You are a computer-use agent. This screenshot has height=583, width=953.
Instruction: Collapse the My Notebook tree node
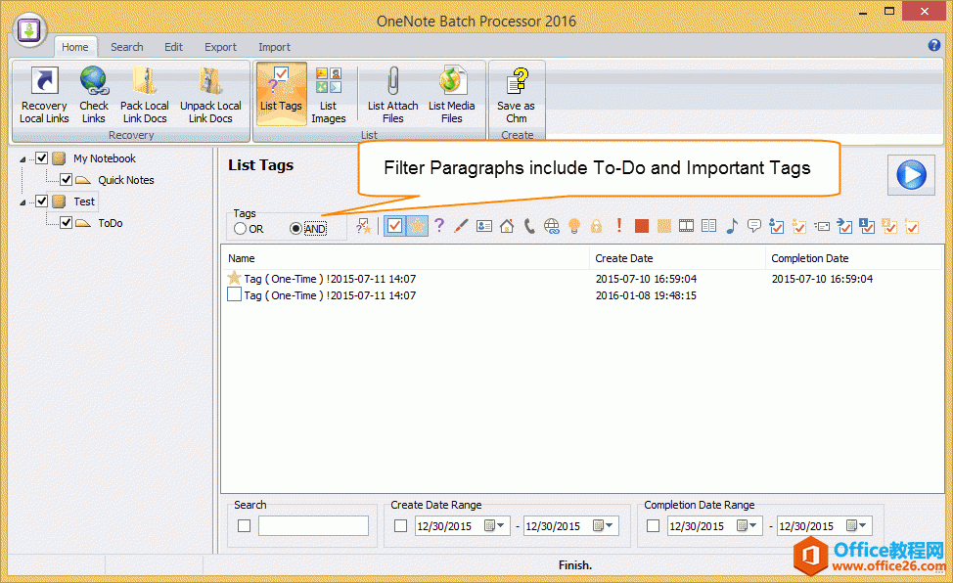click(23, 159)
